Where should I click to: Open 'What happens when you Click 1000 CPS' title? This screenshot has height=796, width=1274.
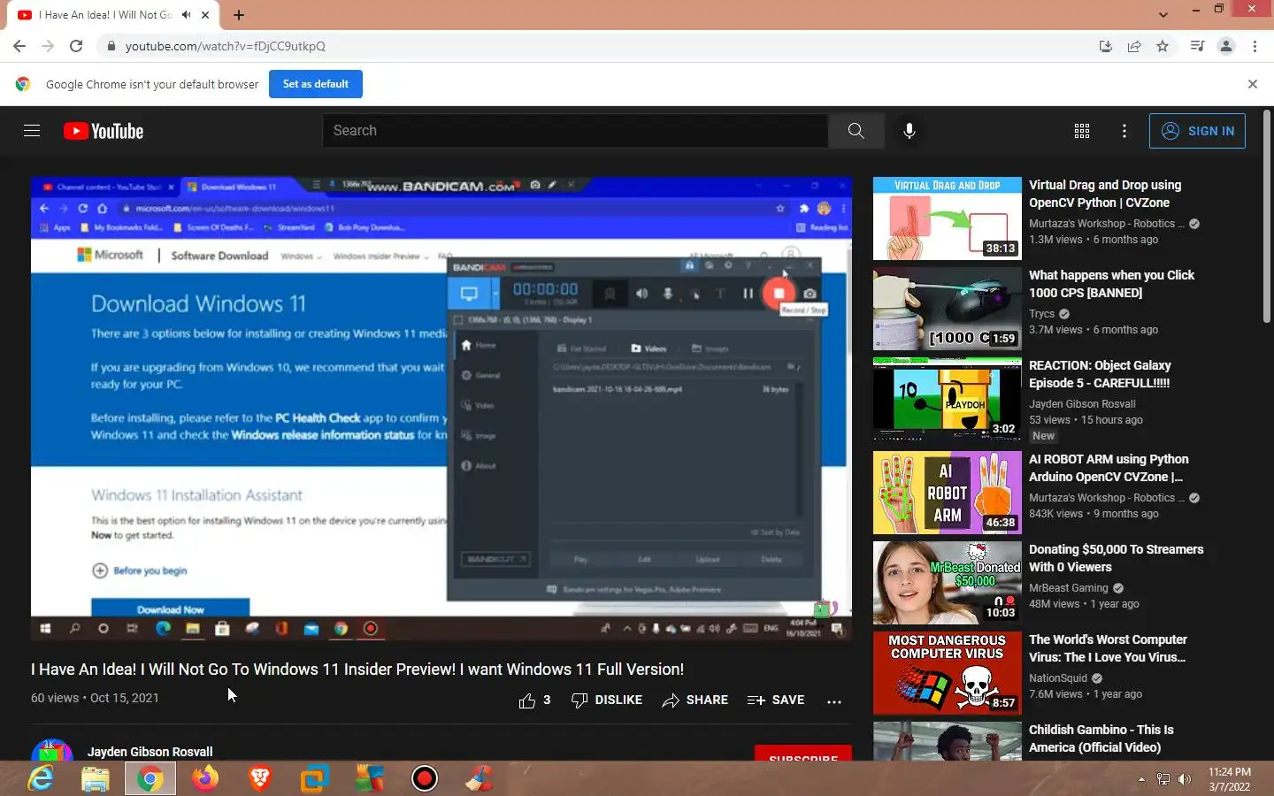tap(1111, 284)
